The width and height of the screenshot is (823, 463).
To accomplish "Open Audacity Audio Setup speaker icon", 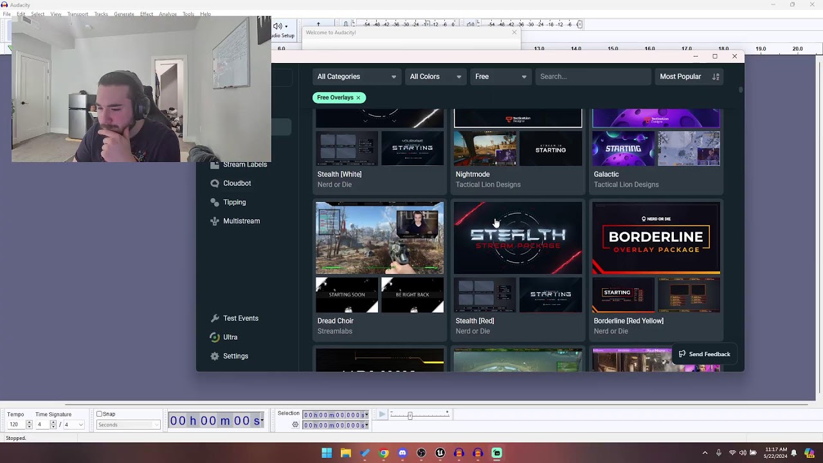I will click(x=278, y=26).
